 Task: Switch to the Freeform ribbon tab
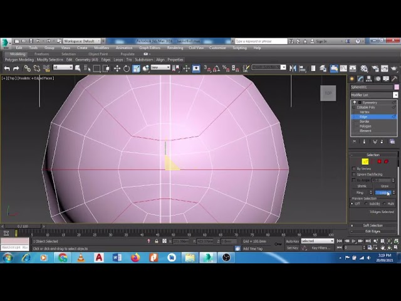[42, 54]
